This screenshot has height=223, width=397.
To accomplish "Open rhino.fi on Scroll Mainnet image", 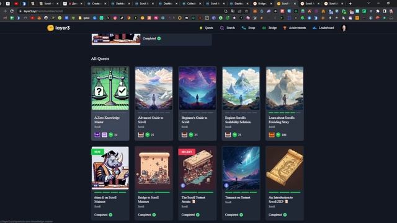I will (110, 168).
